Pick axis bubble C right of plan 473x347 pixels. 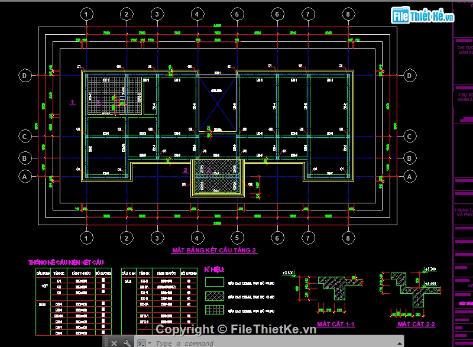tap(409, 137)
